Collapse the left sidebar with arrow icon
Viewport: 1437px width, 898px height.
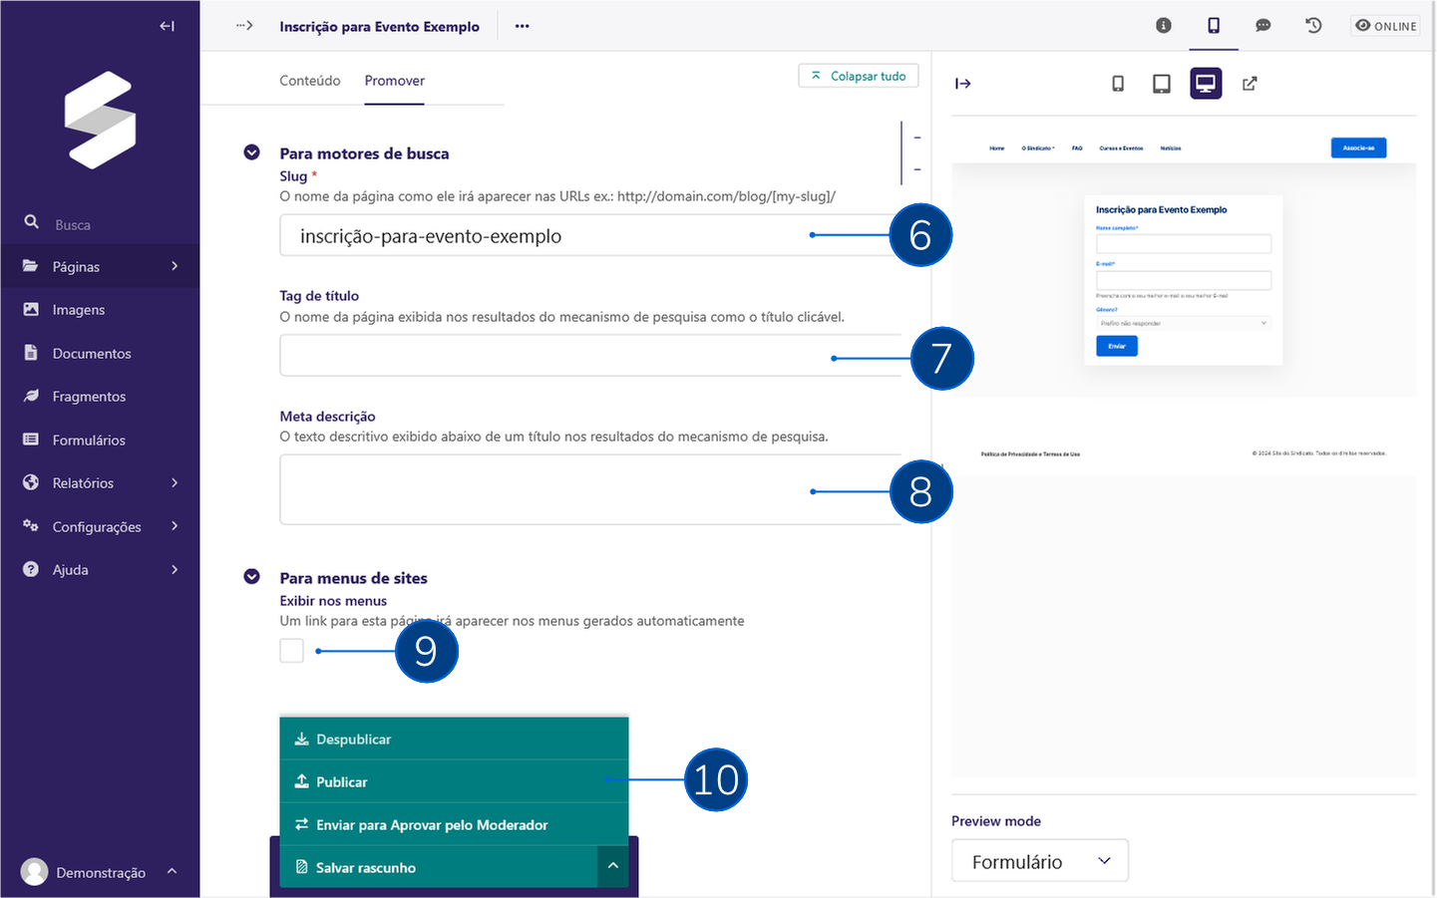167,26
